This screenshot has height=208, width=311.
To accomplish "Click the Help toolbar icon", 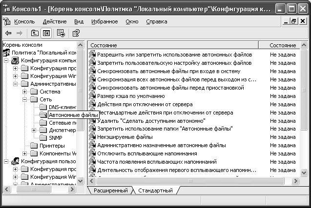I will click(x=76, y=33).
